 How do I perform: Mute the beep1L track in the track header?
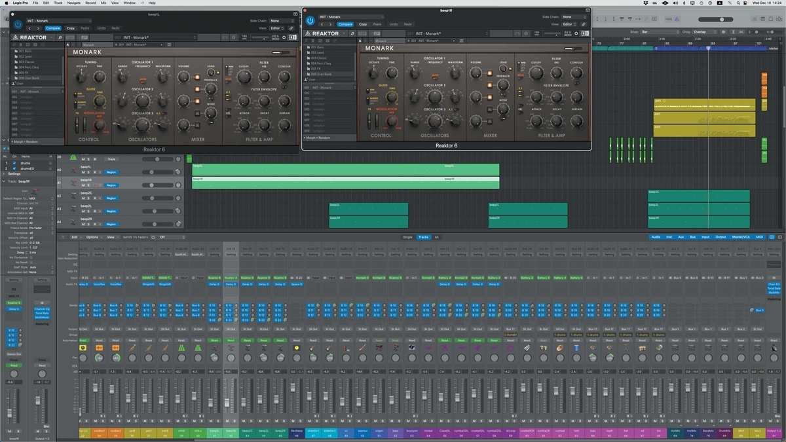point(83,172)
